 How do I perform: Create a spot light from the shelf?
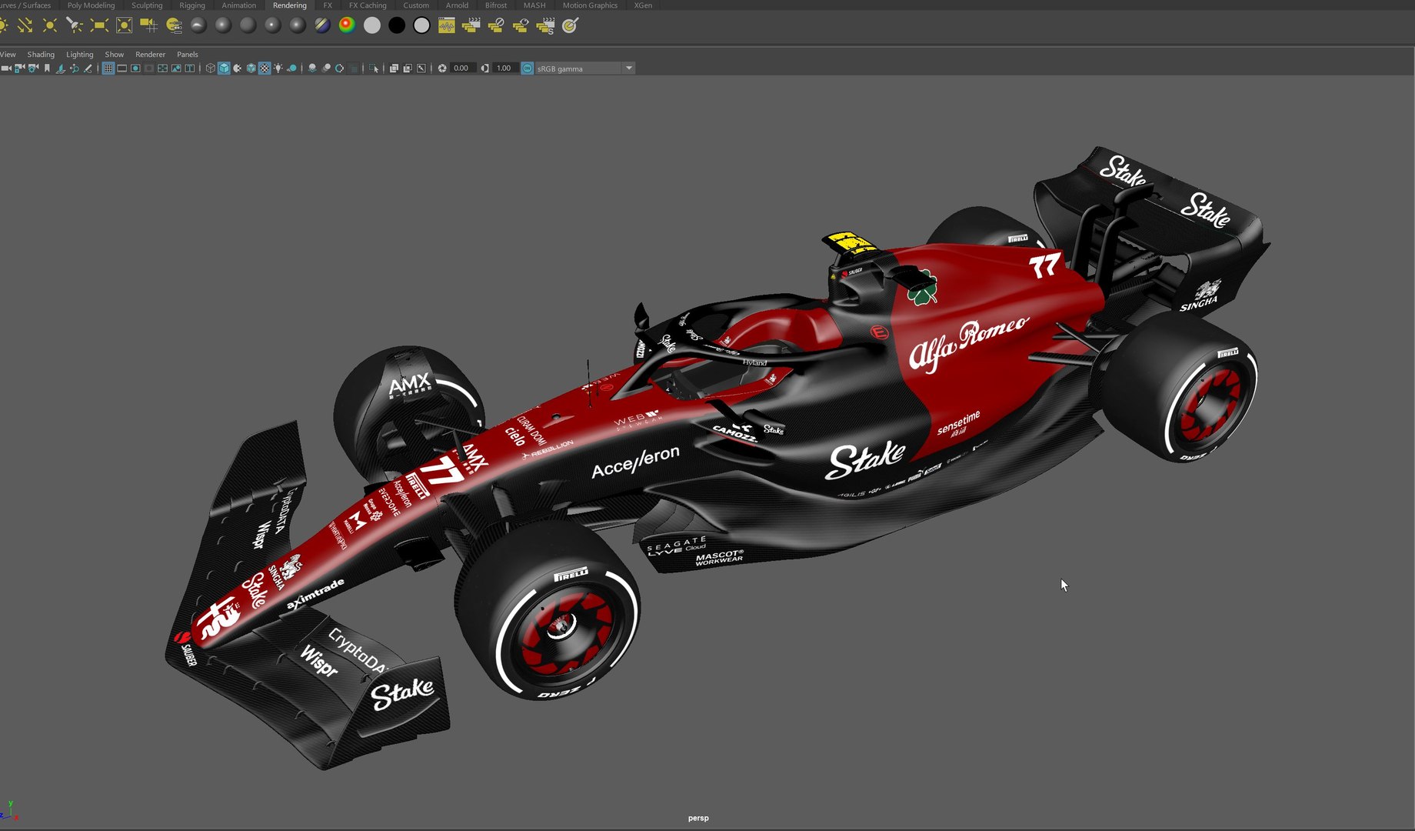point(75,25)
